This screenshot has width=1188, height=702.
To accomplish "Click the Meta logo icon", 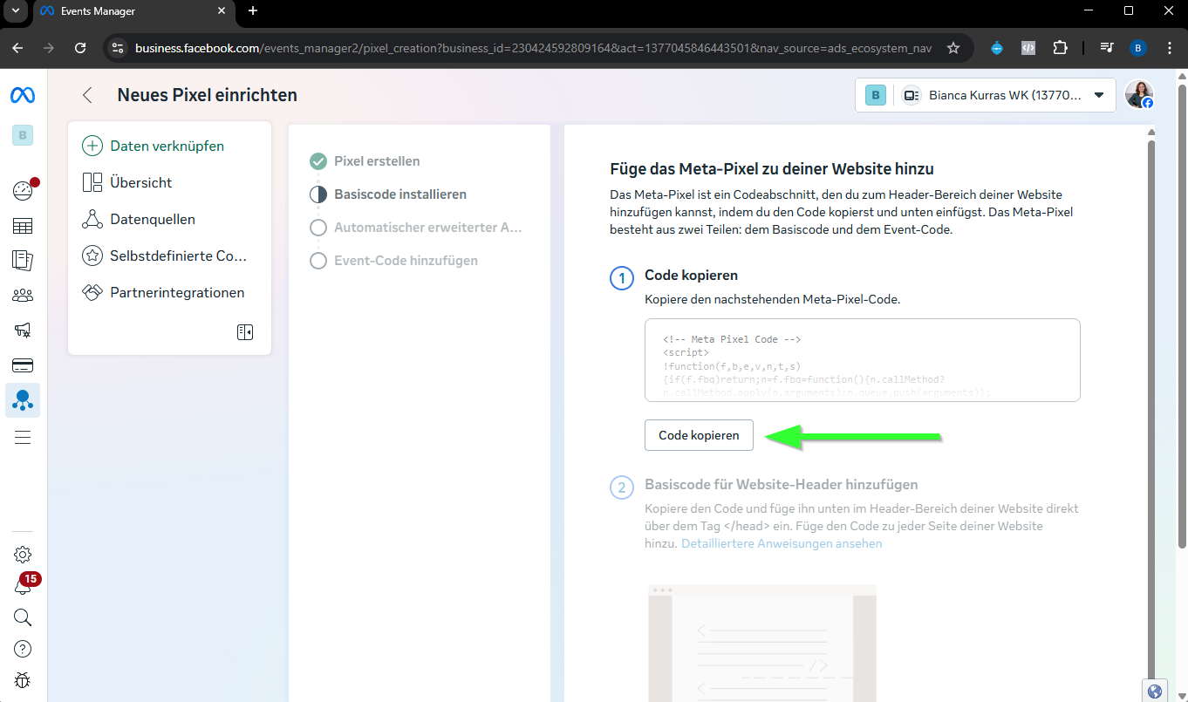I will coord(23,95).
